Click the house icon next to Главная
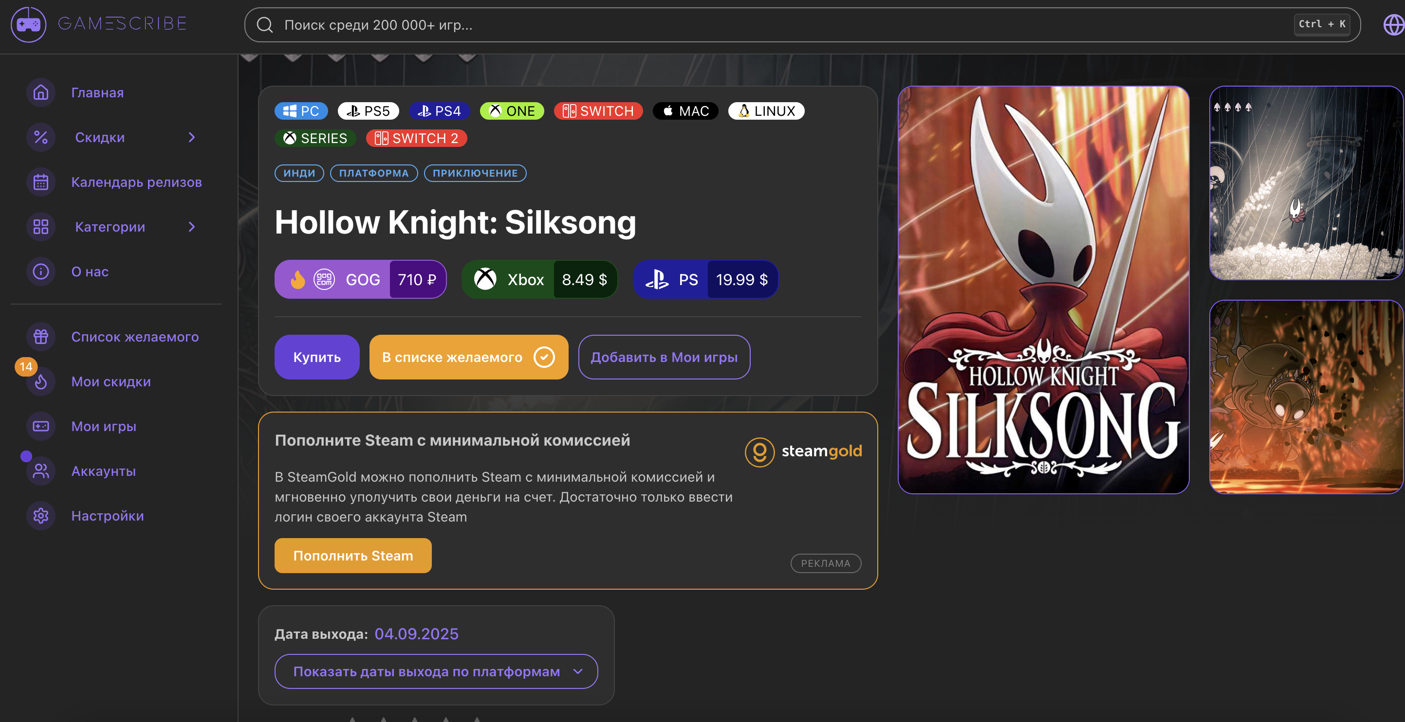The image size is (1405, 722). (x=40, y=92)
